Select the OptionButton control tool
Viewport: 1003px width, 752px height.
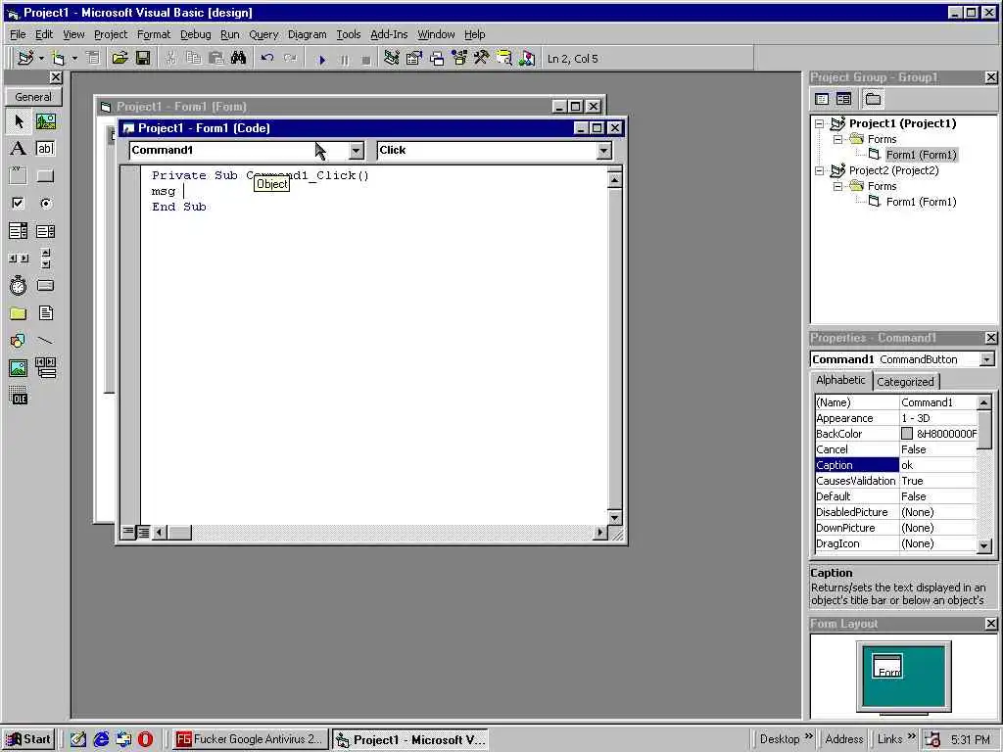pos(45,204)
